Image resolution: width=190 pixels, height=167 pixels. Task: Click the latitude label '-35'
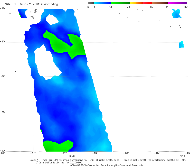[x=2, y=112]
